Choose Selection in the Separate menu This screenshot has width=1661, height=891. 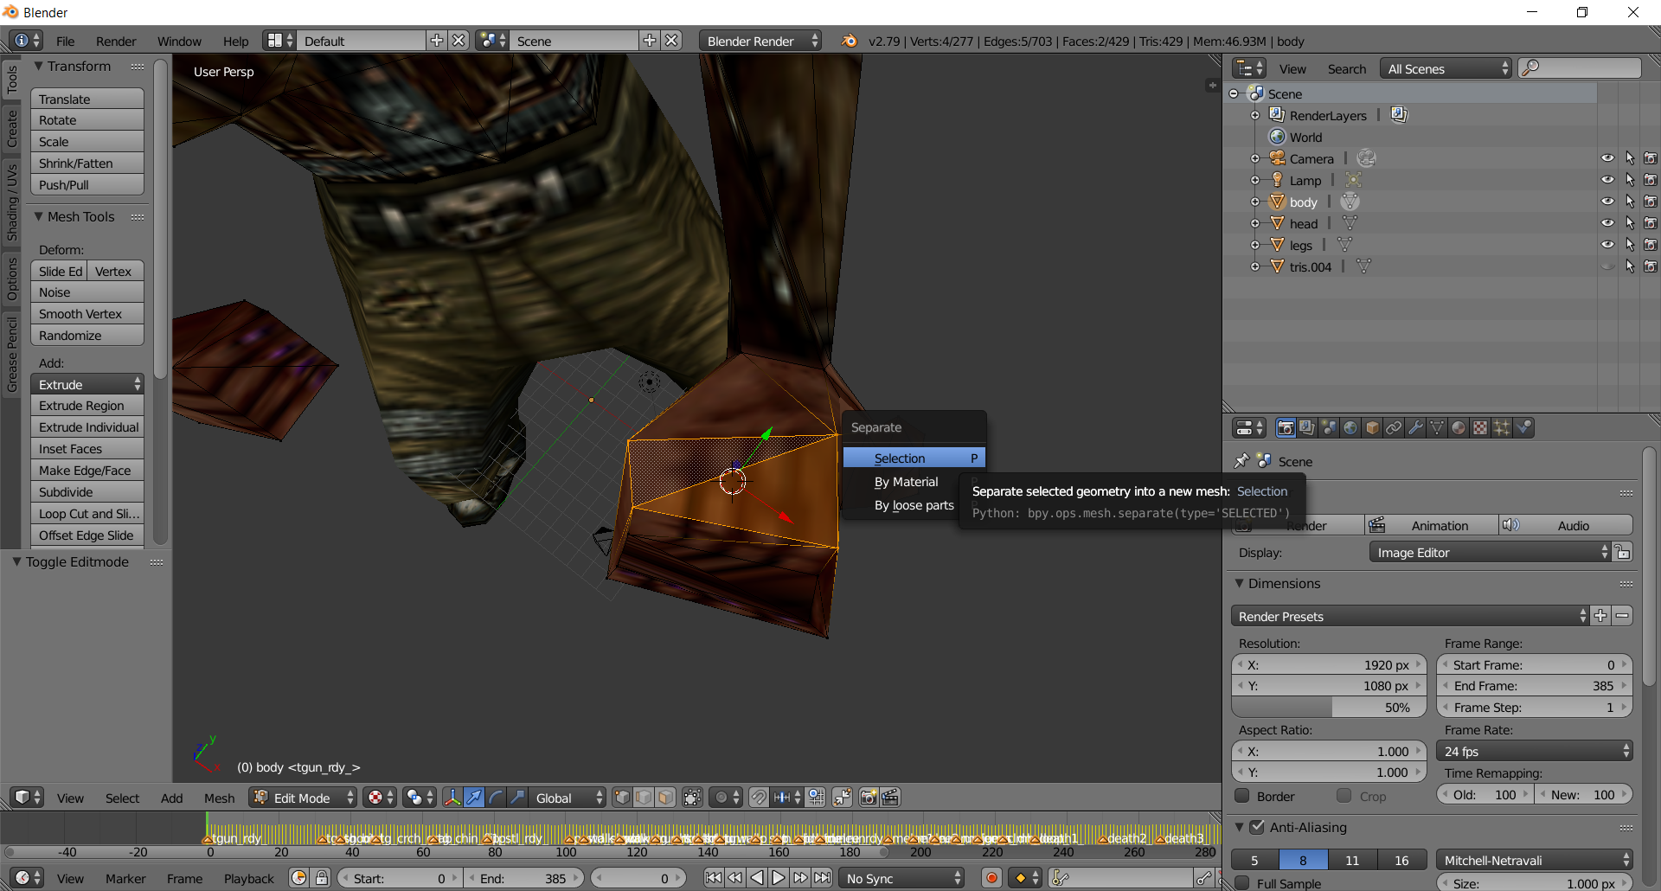[x=914, y=458]
